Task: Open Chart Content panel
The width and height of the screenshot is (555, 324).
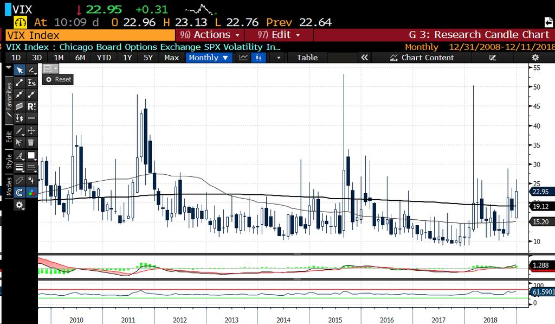Action: [x=422, y=58]
